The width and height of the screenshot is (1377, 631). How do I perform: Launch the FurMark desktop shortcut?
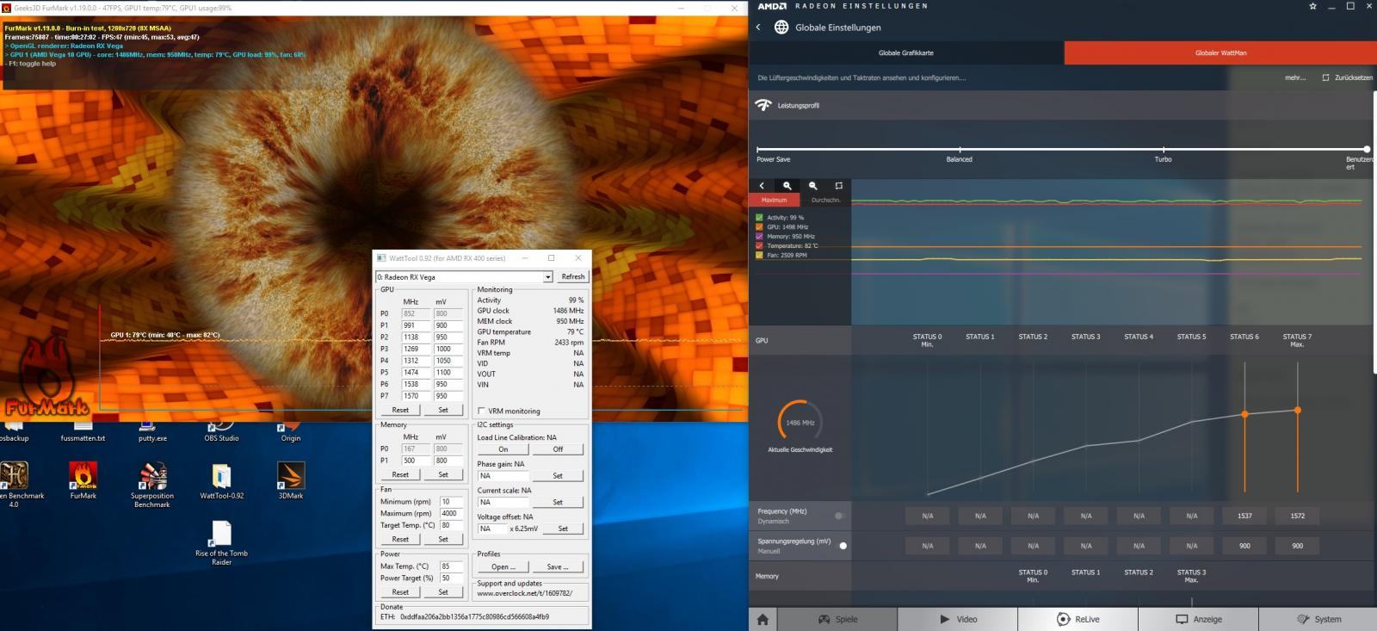coord(83,480)
